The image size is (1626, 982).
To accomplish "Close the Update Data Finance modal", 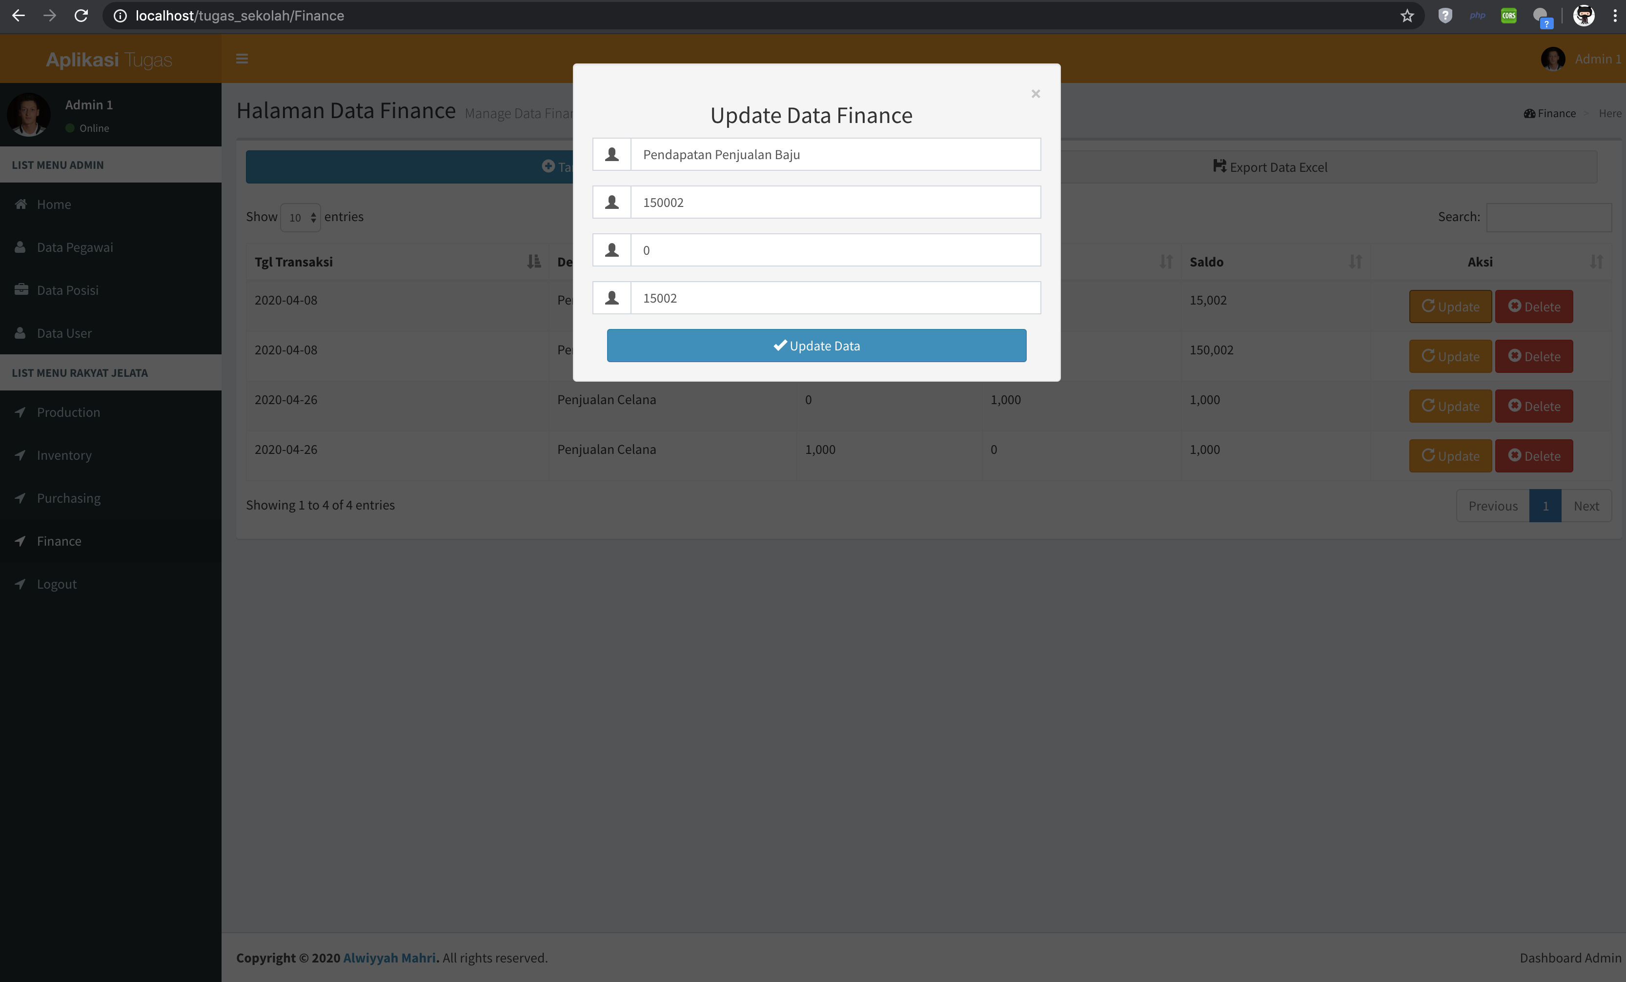I will coord(1035,93).
